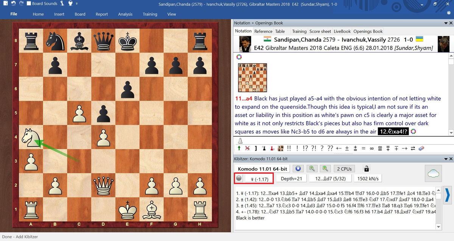Toggle the Board Sounds checkbox

click(28, 4)
